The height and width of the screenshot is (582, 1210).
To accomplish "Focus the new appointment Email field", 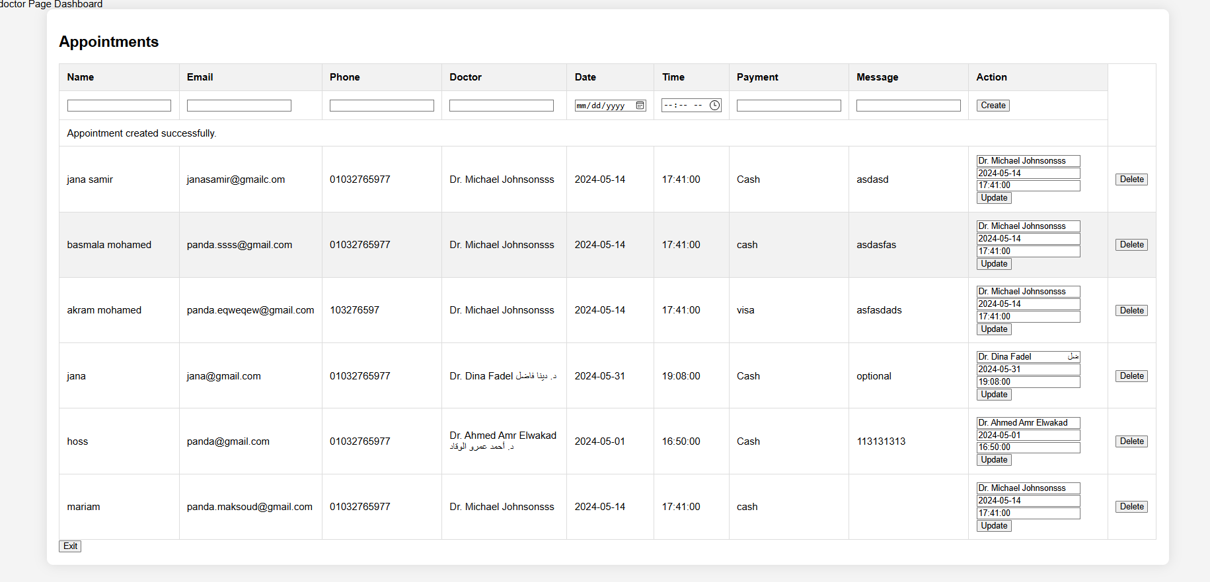I will 239,106.
